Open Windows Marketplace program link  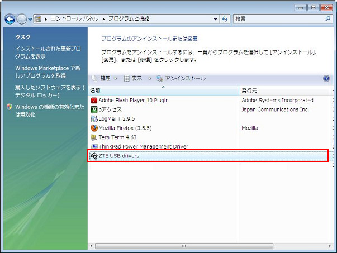tap(48, 71)
